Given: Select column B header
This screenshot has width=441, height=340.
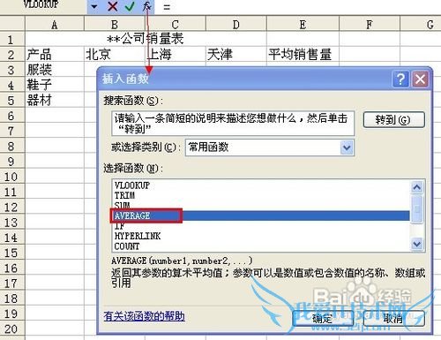Looking at the screenshot, I should pyautogui.click(x=115, y=24).
